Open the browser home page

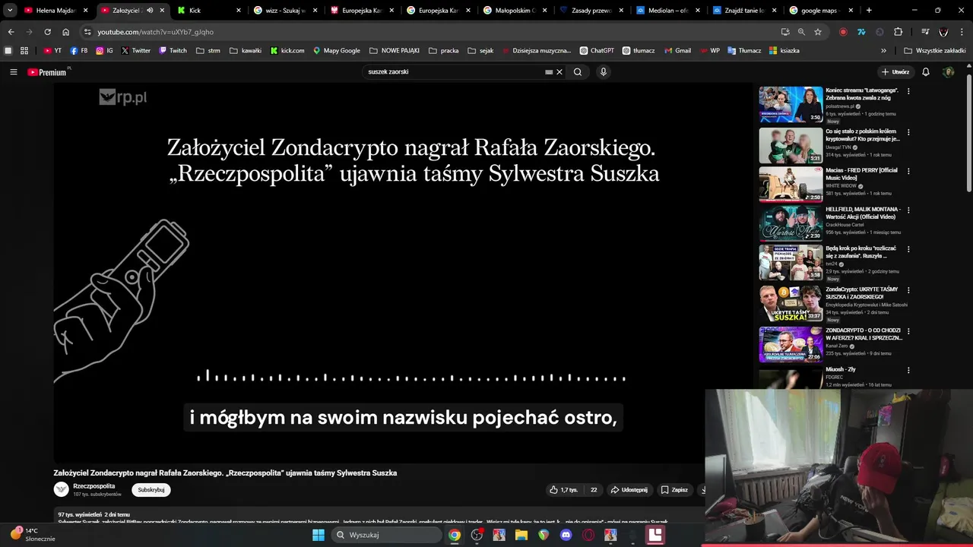tap(65, 32)
